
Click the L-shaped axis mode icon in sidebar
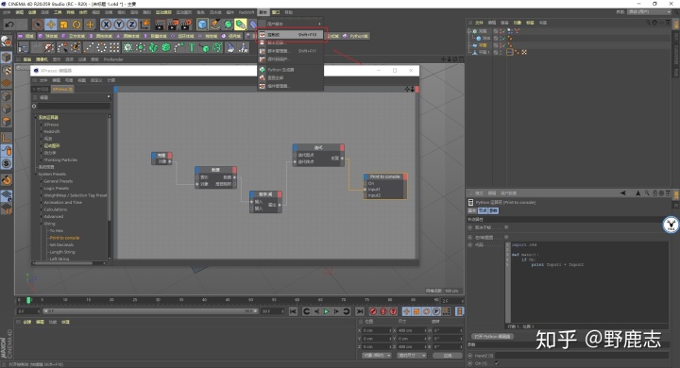(7, 138)
